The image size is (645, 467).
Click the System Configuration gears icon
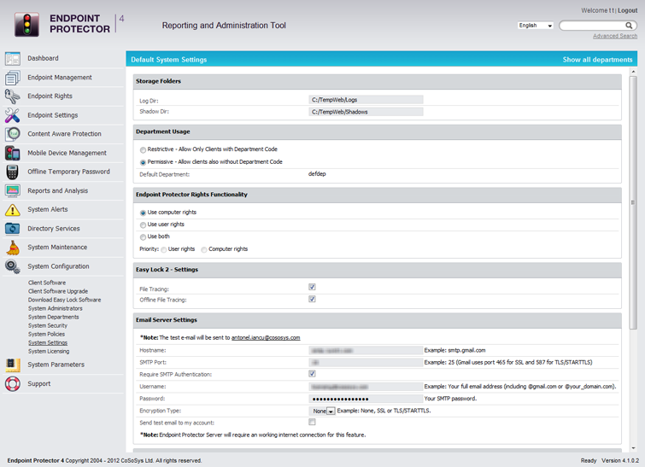coord(12,266)
